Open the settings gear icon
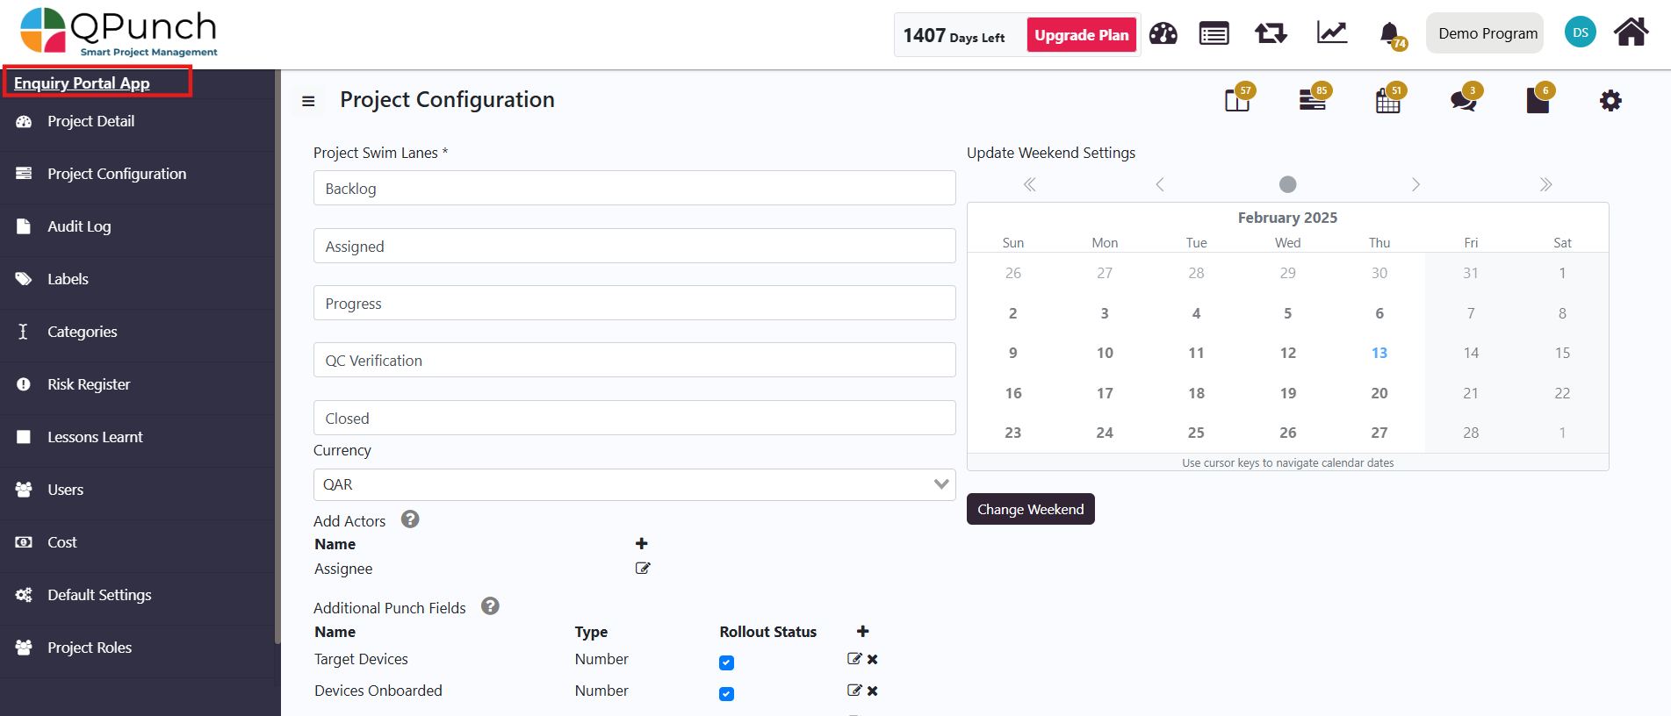The image size is (1671, 716). (x=1610, y=100)
